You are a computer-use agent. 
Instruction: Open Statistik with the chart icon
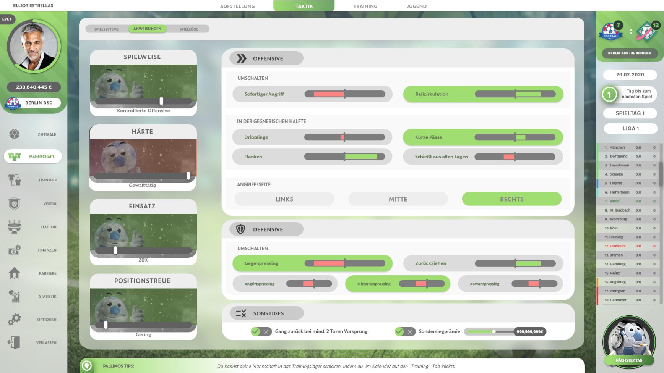[14, 296]
